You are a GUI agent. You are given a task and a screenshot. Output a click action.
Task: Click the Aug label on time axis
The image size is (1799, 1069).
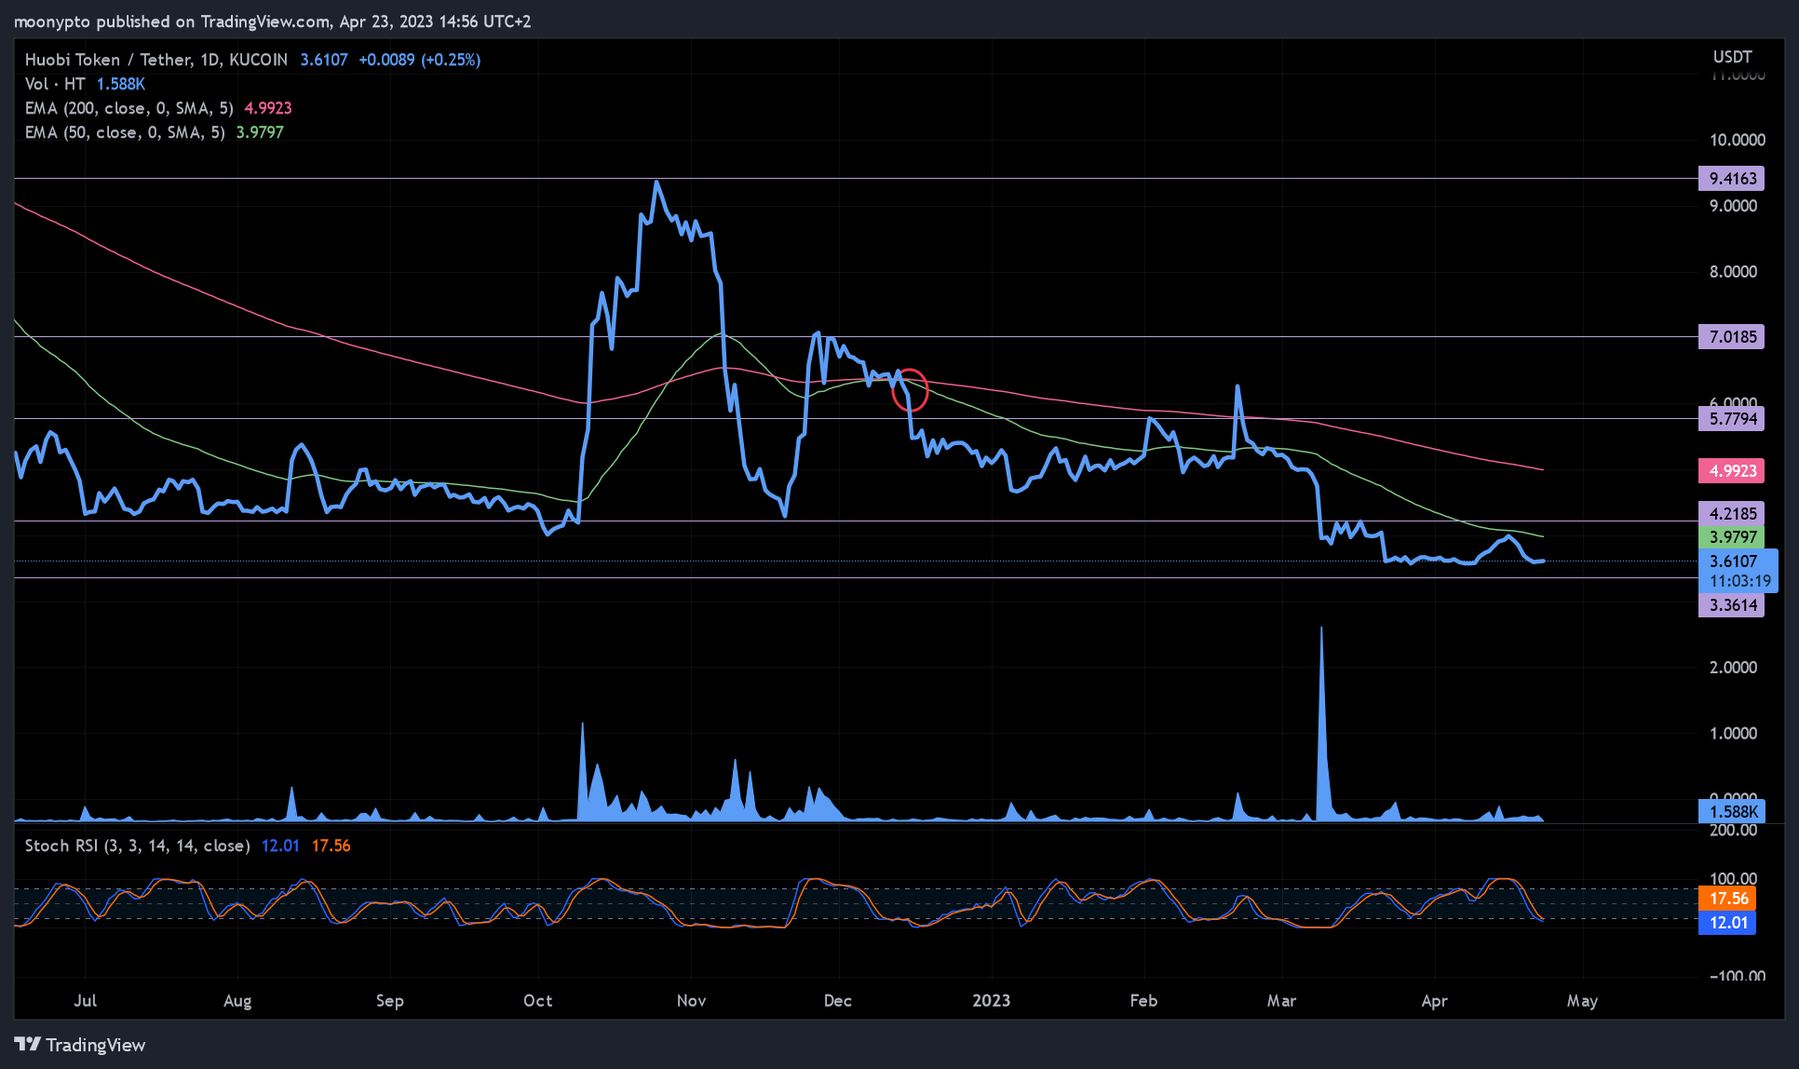point(237,1000)
